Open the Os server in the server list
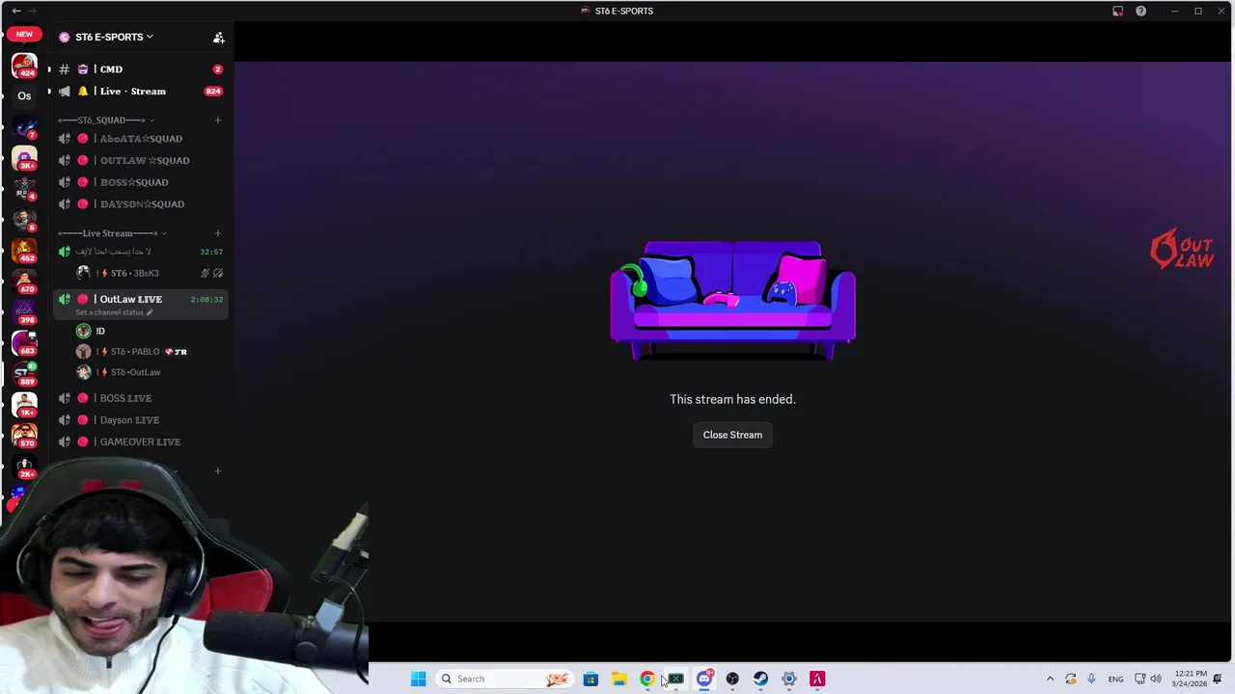 pyautogui.click(x=24, y=95)
